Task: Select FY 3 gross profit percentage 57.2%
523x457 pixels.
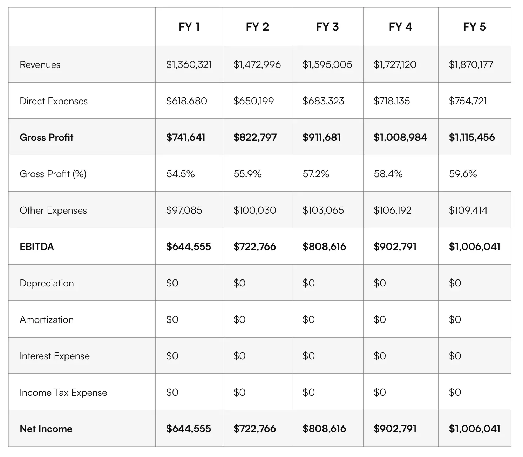Action: (x=316, y=174)
